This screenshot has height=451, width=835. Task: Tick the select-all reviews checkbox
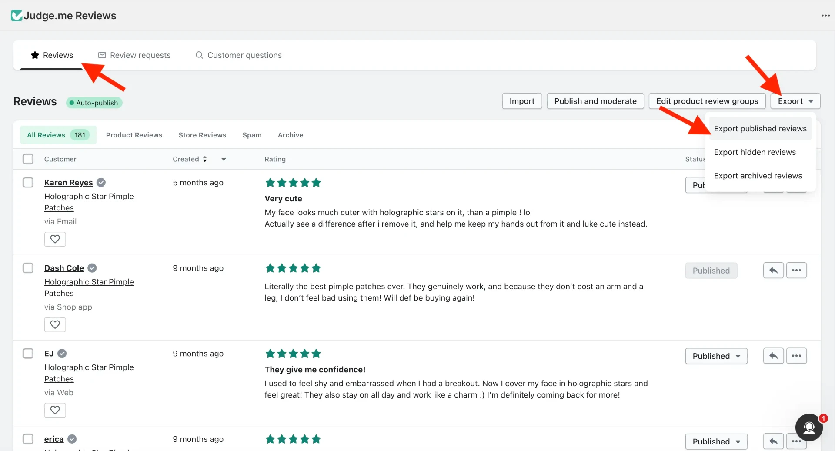coord(28,159)
